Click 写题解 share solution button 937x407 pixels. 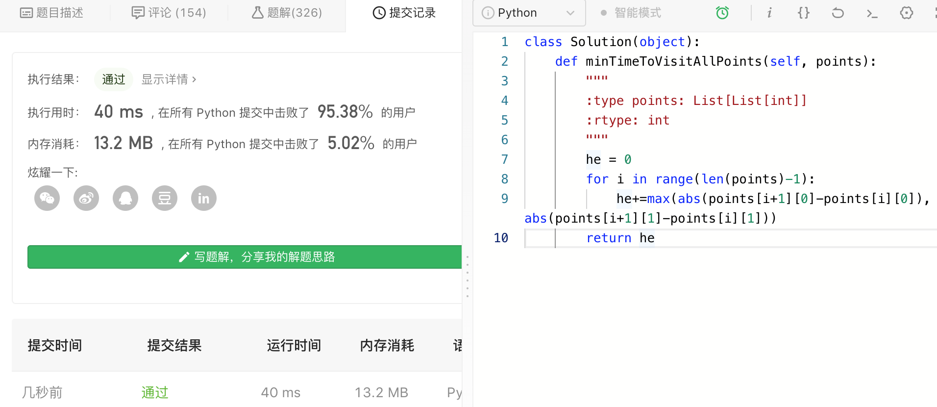pyautogui.click(x=245, y=257)
